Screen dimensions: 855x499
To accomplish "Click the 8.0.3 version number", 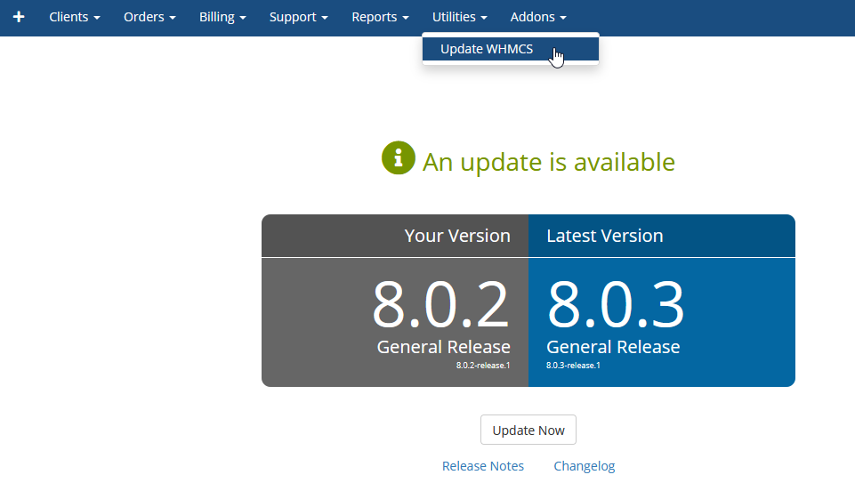I will coord(615,304).
